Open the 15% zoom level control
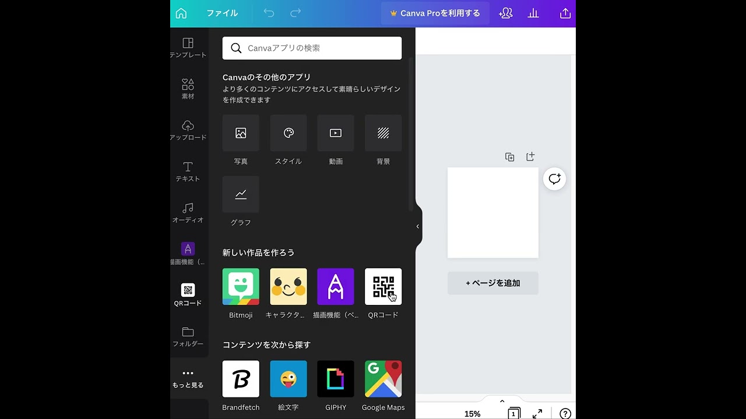Viewport: 746px width, 419px height. [x=472, y=414]
